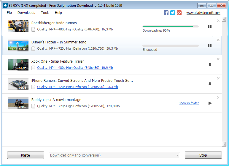Image resolution: width=229 pixels, height=166 pixels.
Task: Start download of iPhone Rumors video
Action: click(x=210, y=84)
